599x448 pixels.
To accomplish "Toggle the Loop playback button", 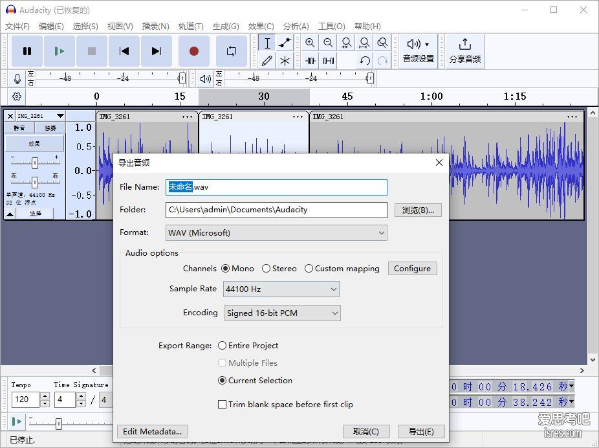I will point(232,51).
